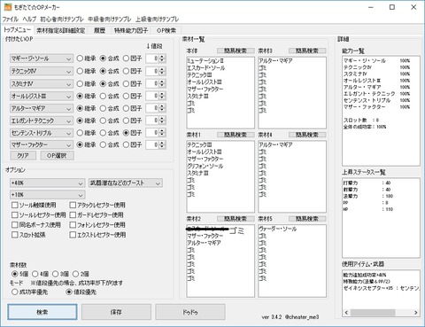Select the トップメニュー tab
Screen dimensions: 425x327
point(18,30)
